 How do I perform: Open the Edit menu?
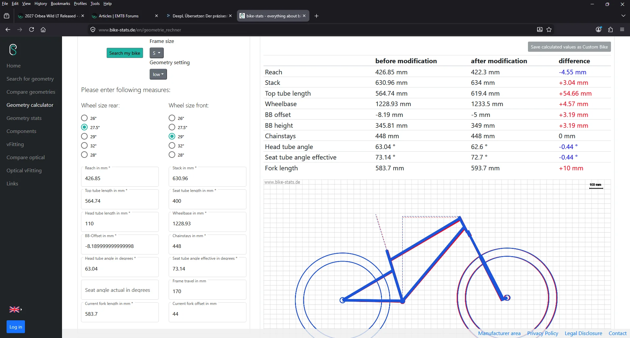pyautogui.click(x=15, y=4)
